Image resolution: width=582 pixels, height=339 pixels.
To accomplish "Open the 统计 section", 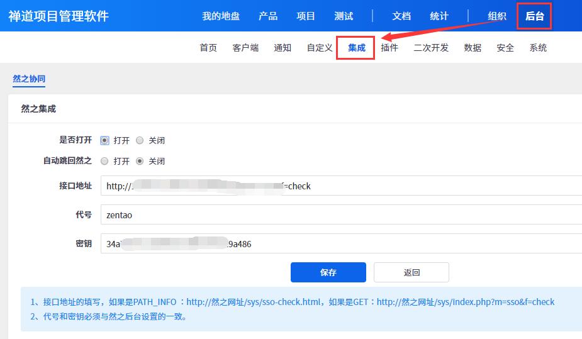I will pyautogui.click(x=439, y=16).
